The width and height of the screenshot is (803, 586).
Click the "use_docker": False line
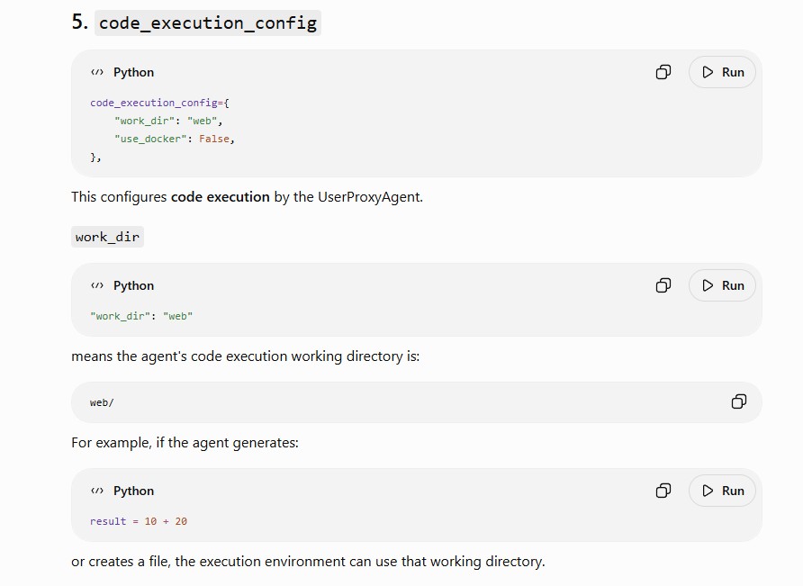175,139
